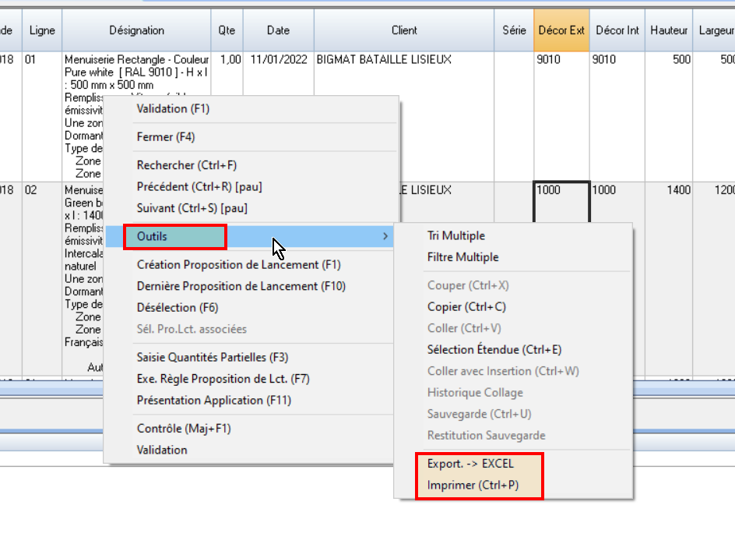735x537 pixels.
Task: Open Filtre Multiple option
Action: coord(462,257)
